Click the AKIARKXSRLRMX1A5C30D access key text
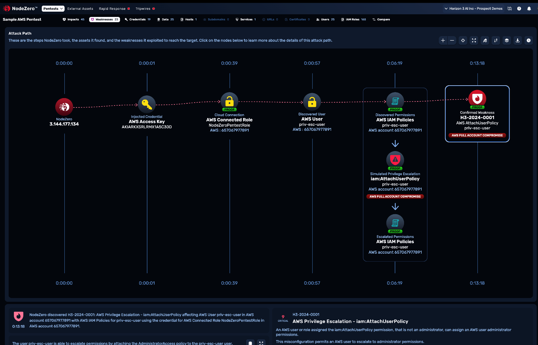Viewport: 538px width, 345px height. tap(147, 127)
